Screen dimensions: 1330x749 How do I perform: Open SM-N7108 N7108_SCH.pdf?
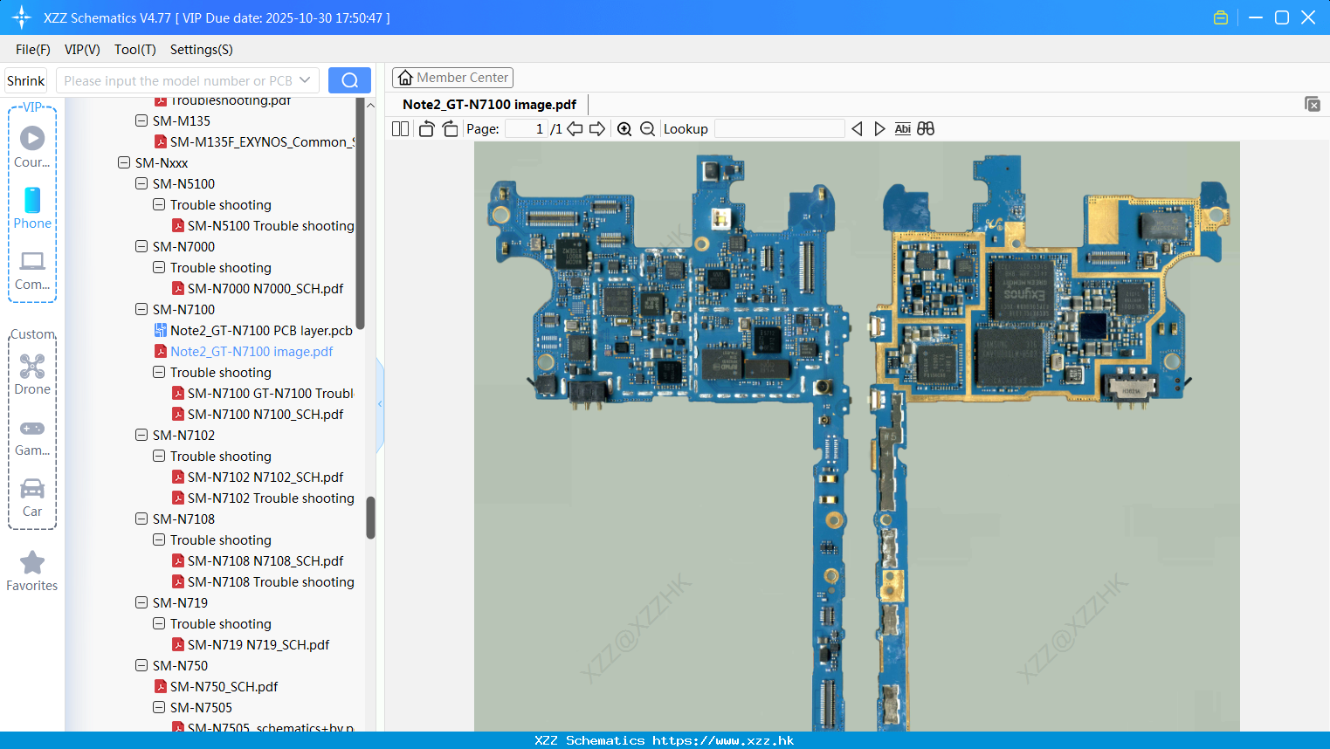point(265,561)
